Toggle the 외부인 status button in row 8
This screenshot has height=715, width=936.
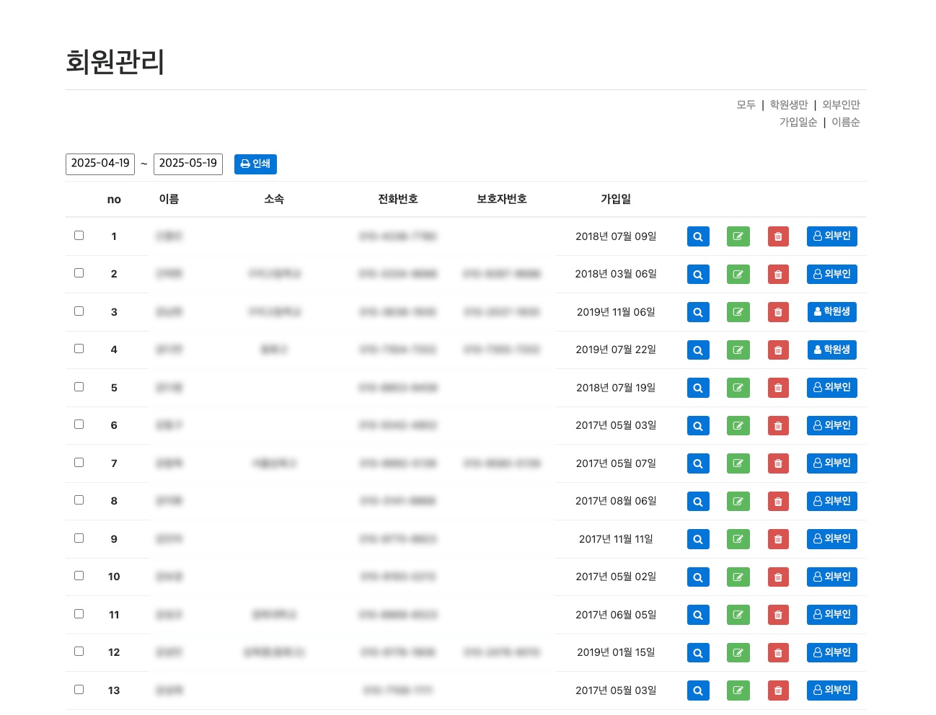point(831,501)
